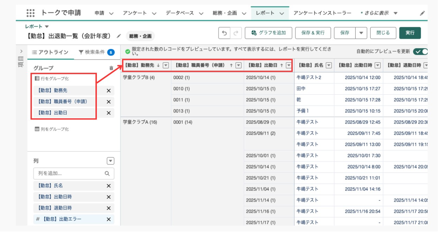Click pencil icon next to report title
The width and height of the screenshot is (438, 239).
[119, 36]
